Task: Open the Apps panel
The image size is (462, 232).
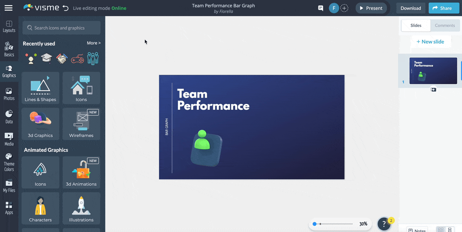Action: [9, 207]
